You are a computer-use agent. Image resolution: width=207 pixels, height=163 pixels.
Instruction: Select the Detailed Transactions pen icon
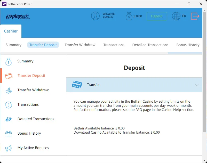(8, 119)
